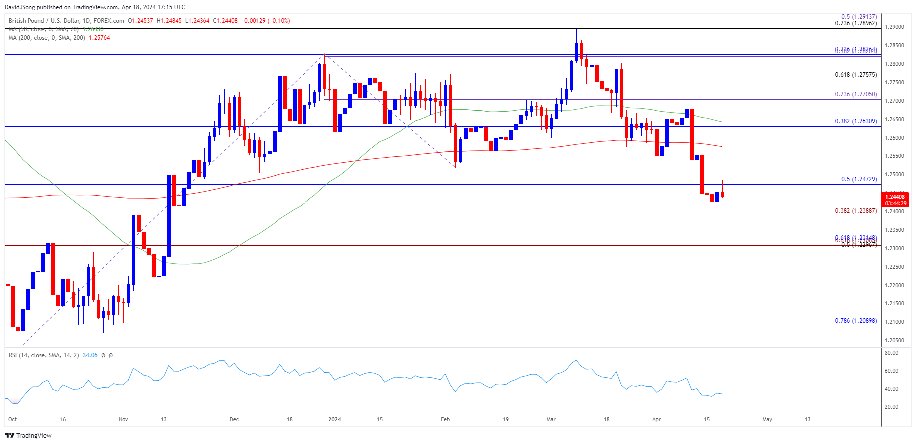Click the 0.382 (1.23887) Fibonacci label
Viewport: 916px width, 444px height.
856,211
